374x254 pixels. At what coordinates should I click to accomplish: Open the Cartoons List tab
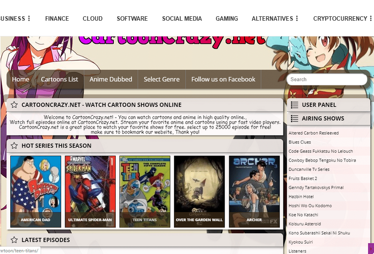tap(60, 79)
